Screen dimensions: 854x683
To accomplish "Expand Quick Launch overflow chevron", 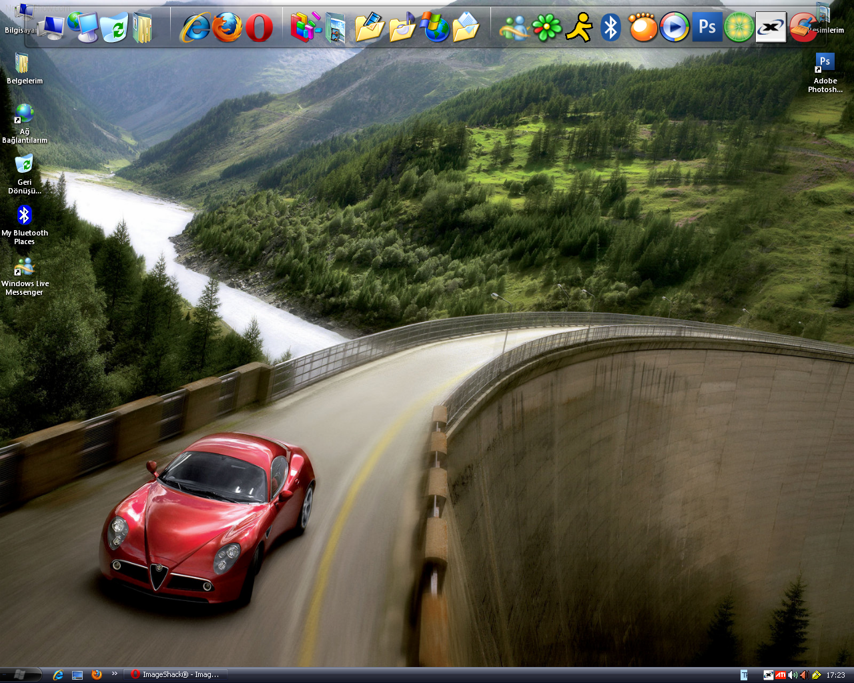I will (x=114, y=673).
